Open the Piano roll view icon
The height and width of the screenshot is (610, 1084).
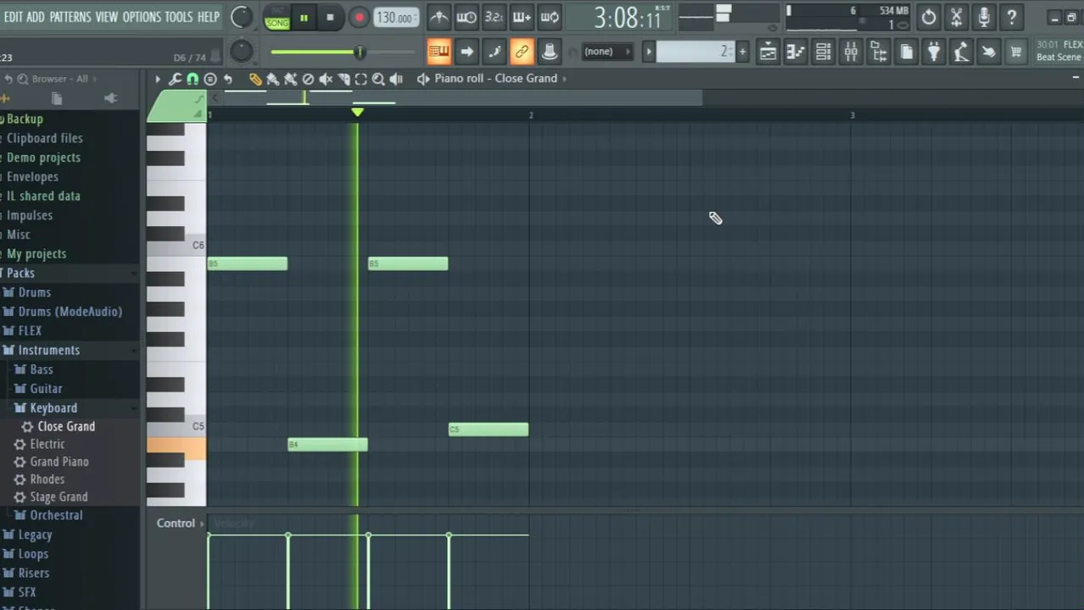(795, 53)
